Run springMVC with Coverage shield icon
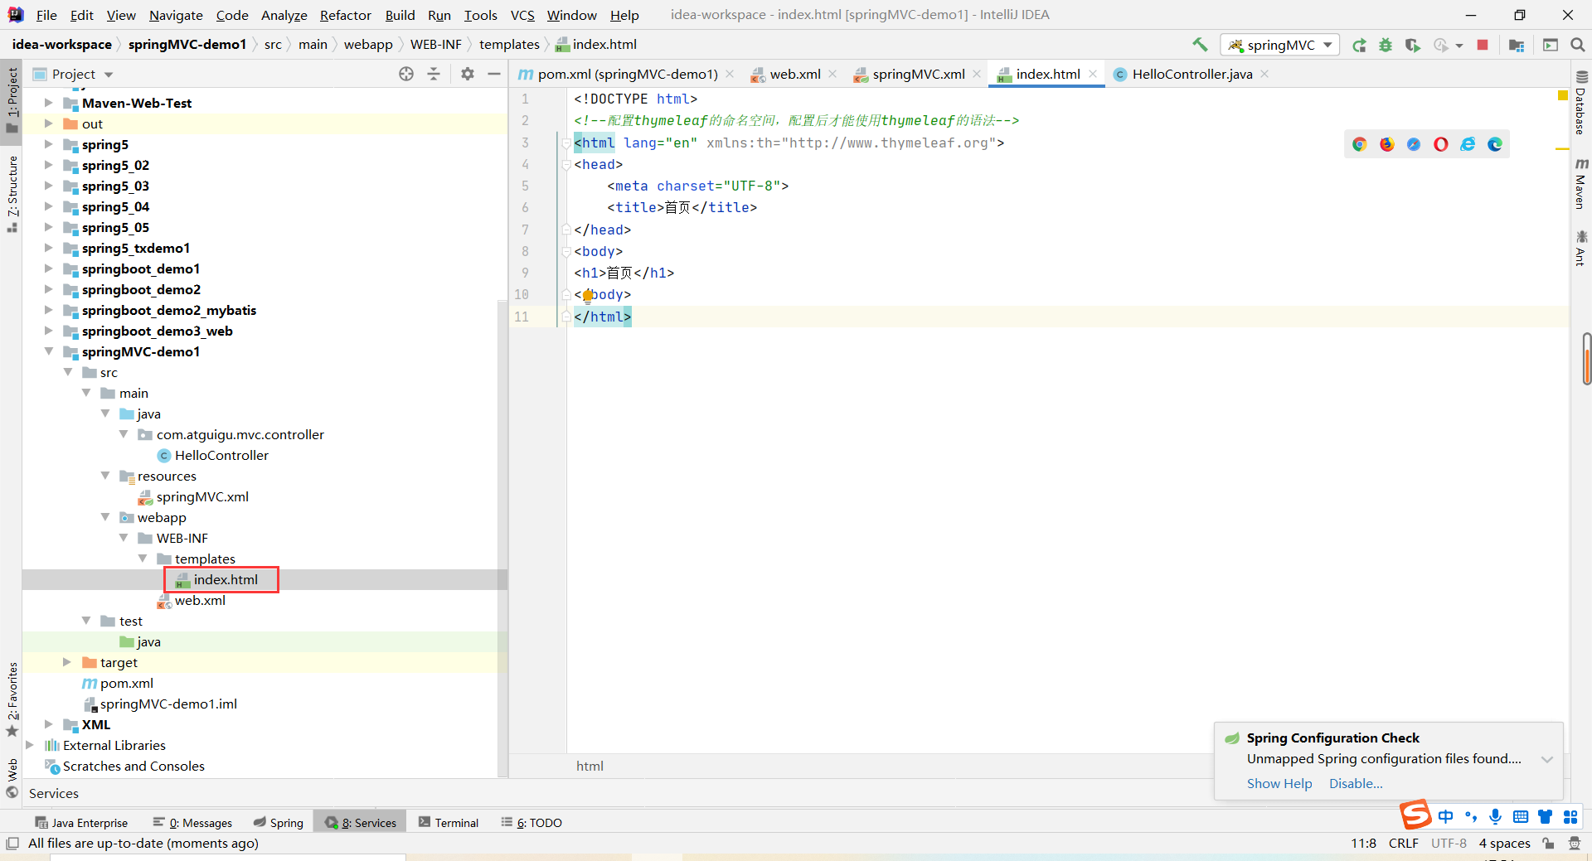Viewport: 1592px width, 861px height. (x=1413, y=46)
